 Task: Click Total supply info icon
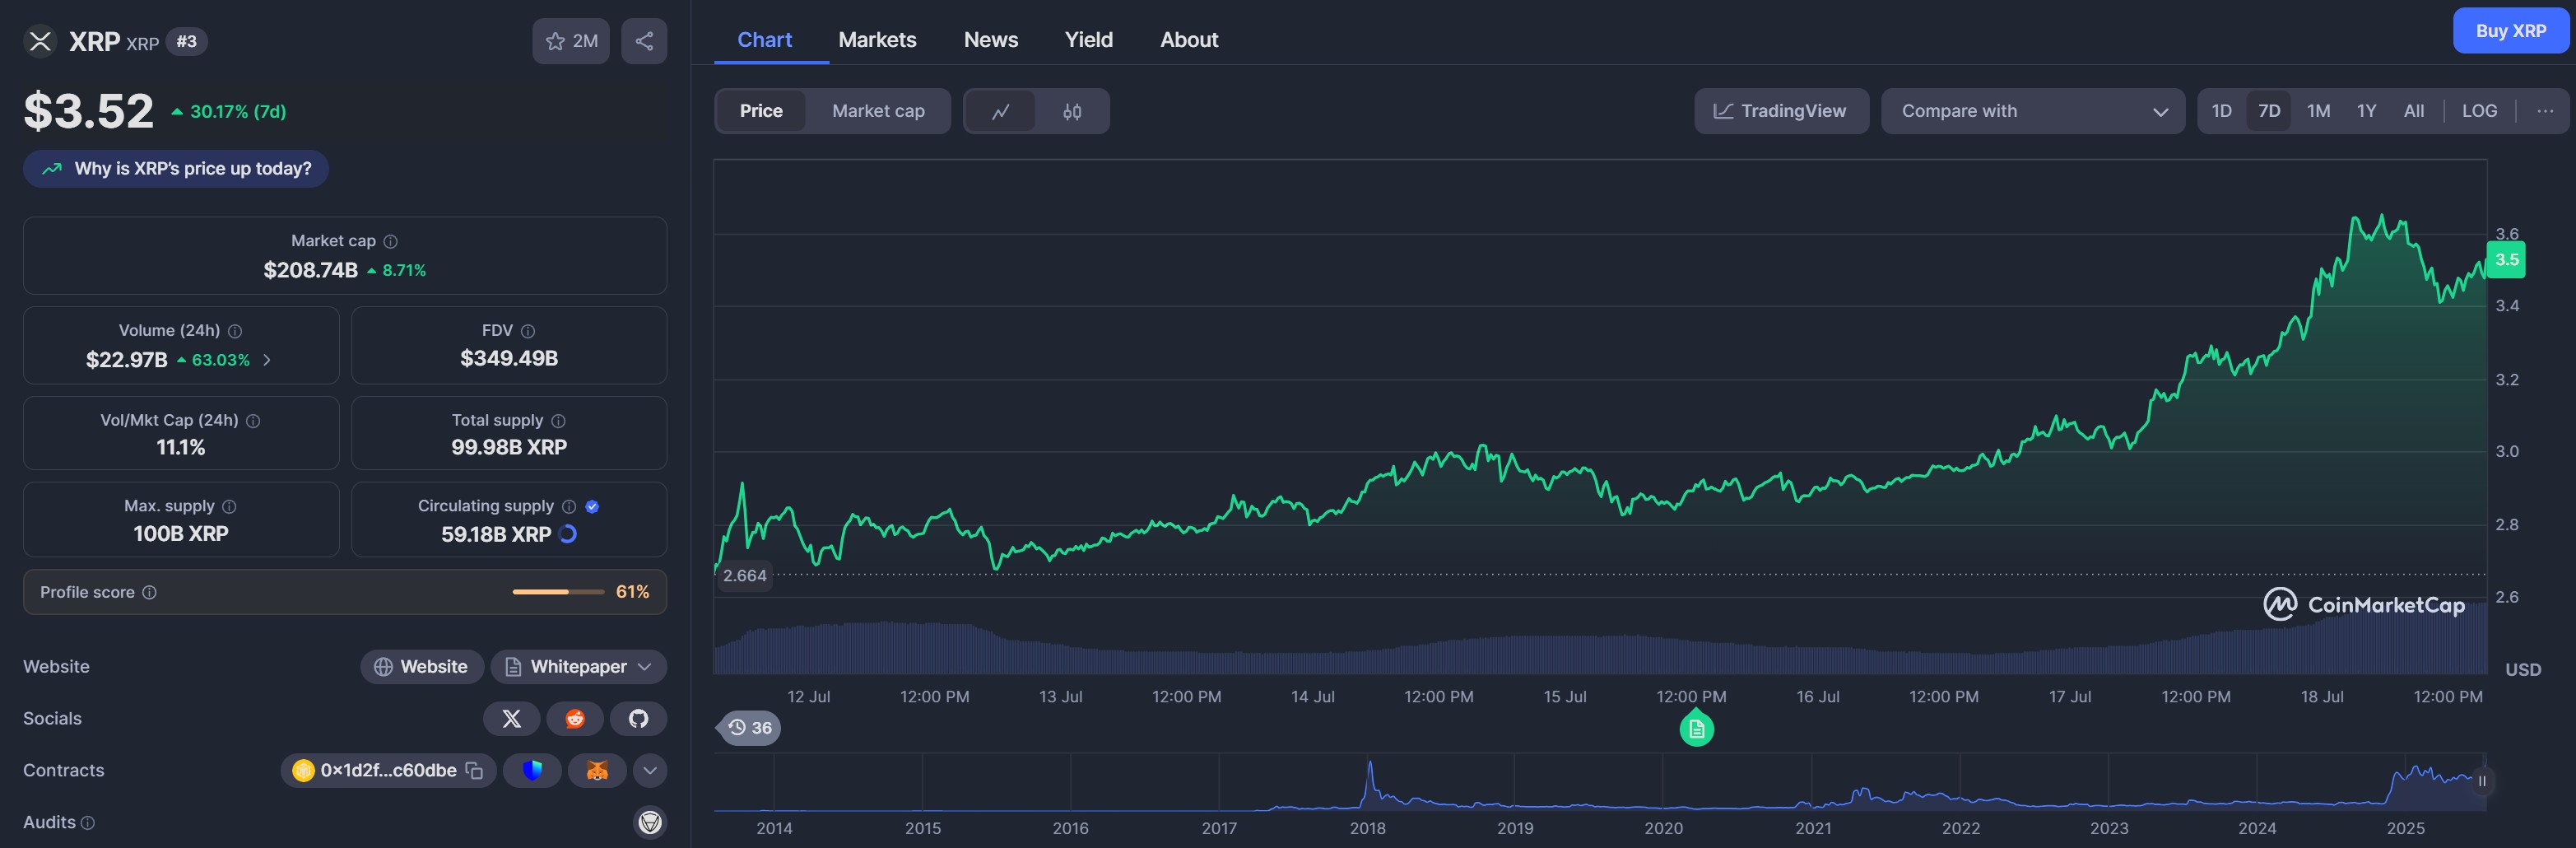[559, 421]
